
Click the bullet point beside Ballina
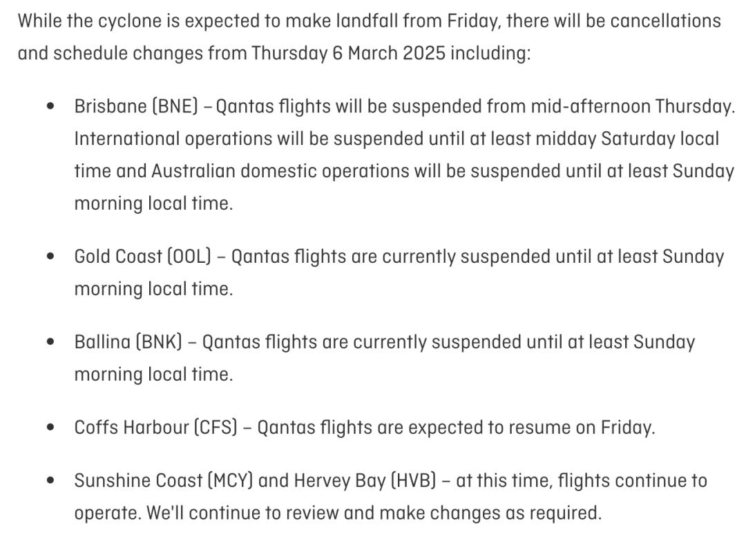point(50,342)
